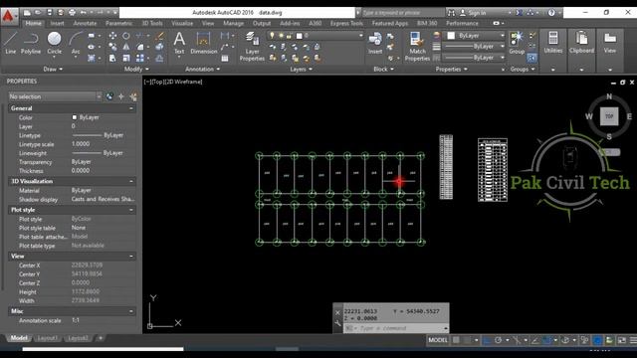The image size is (637, 358).
Task: Open the No selection dropdown
Action: click(55, 96)
